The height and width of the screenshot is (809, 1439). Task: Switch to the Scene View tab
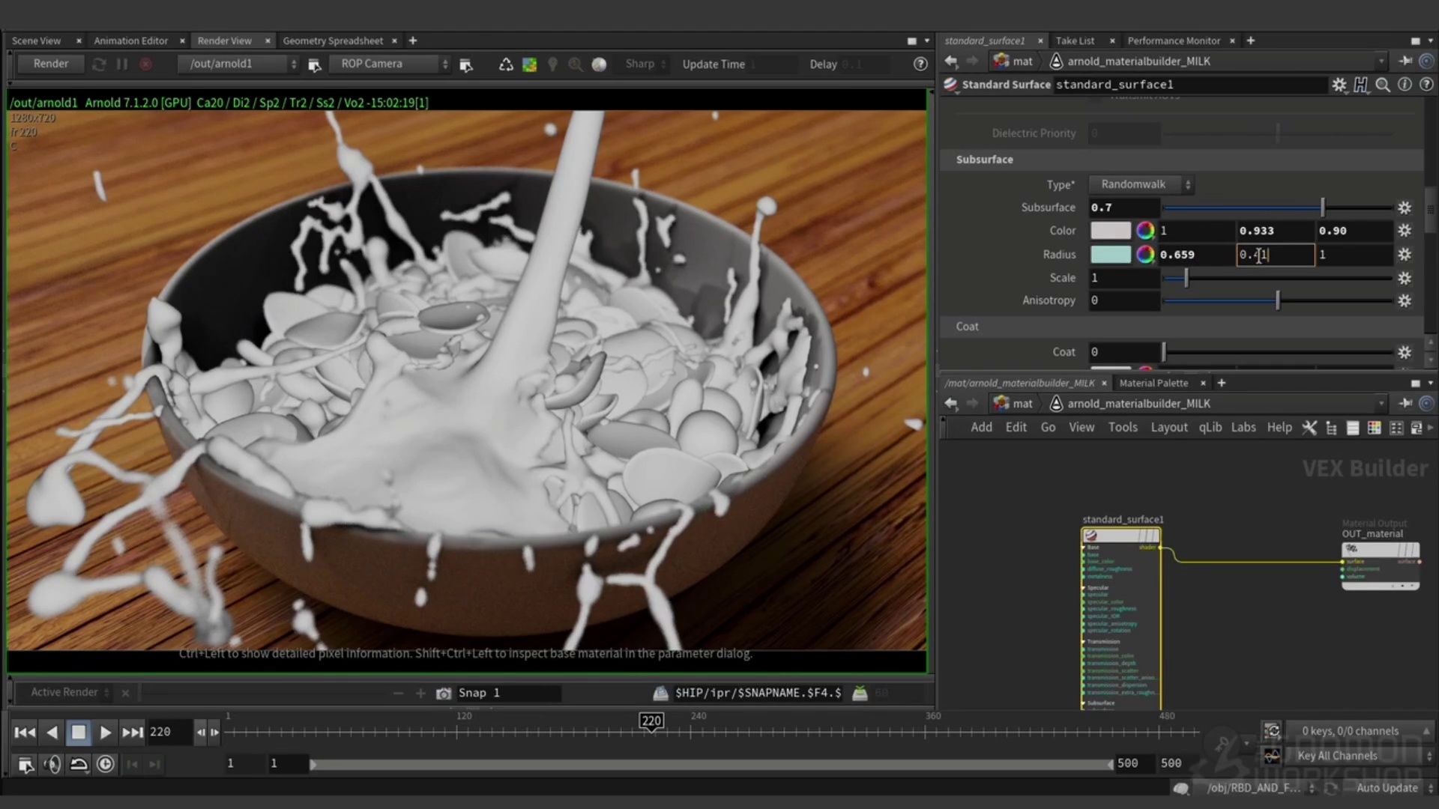click(x=36, y=40)
